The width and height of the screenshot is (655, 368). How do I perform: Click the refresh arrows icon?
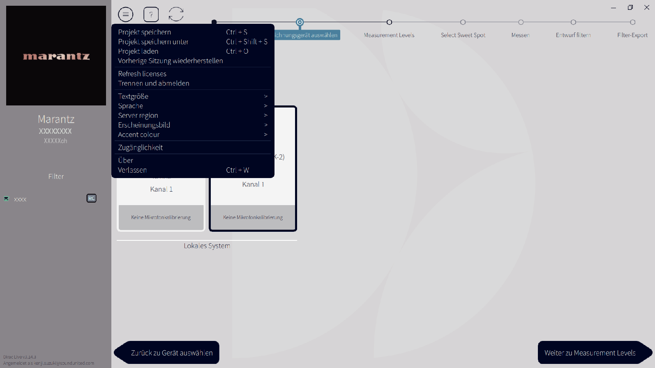coord(176,14)
